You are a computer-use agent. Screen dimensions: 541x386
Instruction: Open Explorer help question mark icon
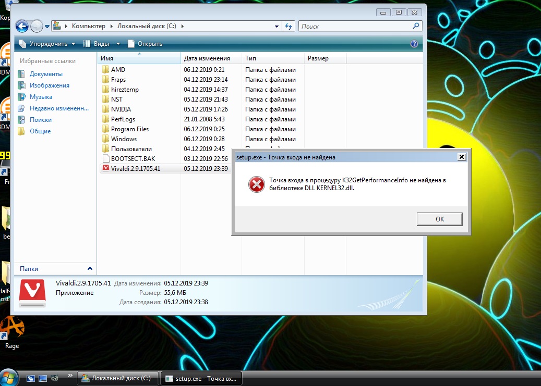pos(414,44)
